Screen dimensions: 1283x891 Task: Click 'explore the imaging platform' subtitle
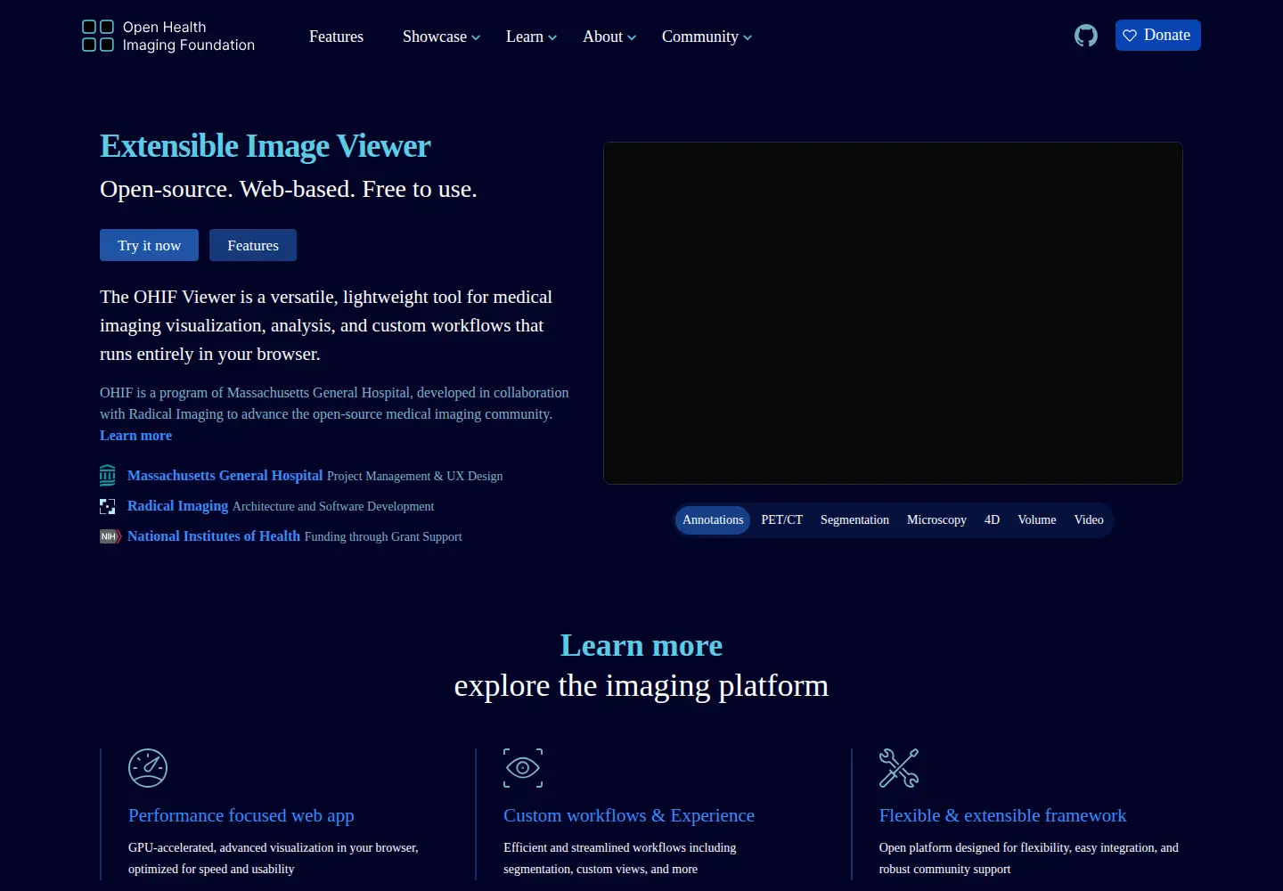[x=641, y=686]
